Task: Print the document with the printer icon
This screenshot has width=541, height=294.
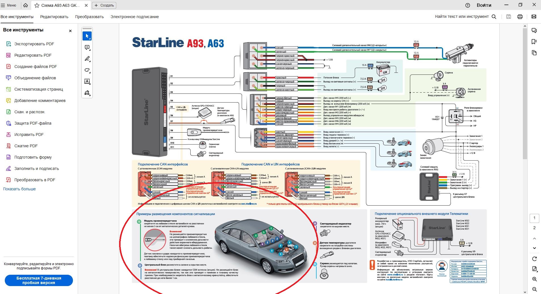Action: point(520,17)
